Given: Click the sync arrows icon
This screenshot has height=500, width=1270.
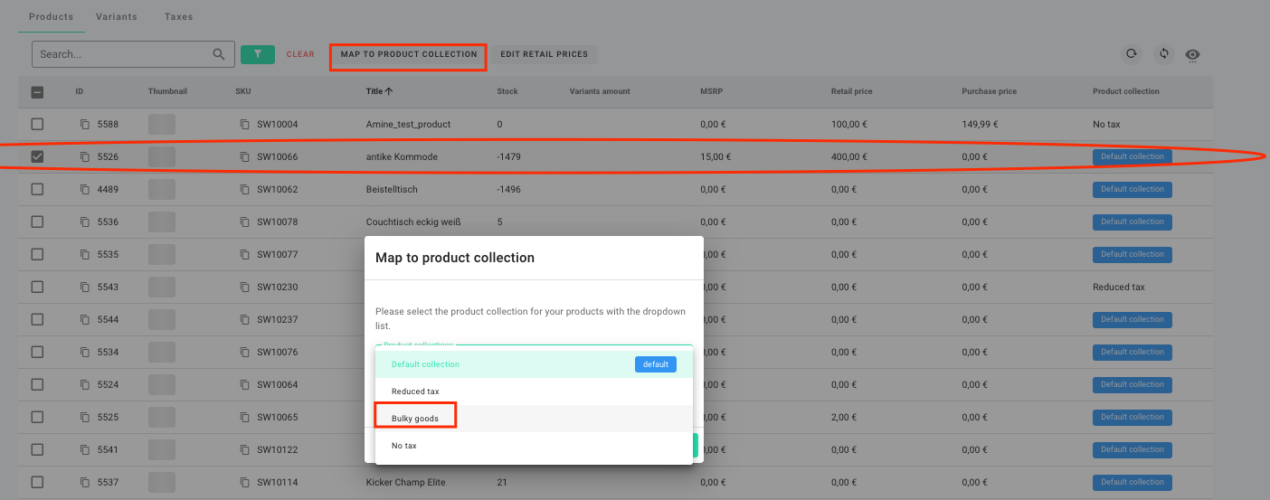Looking at the screenshot, I should tap(1164, 54).
